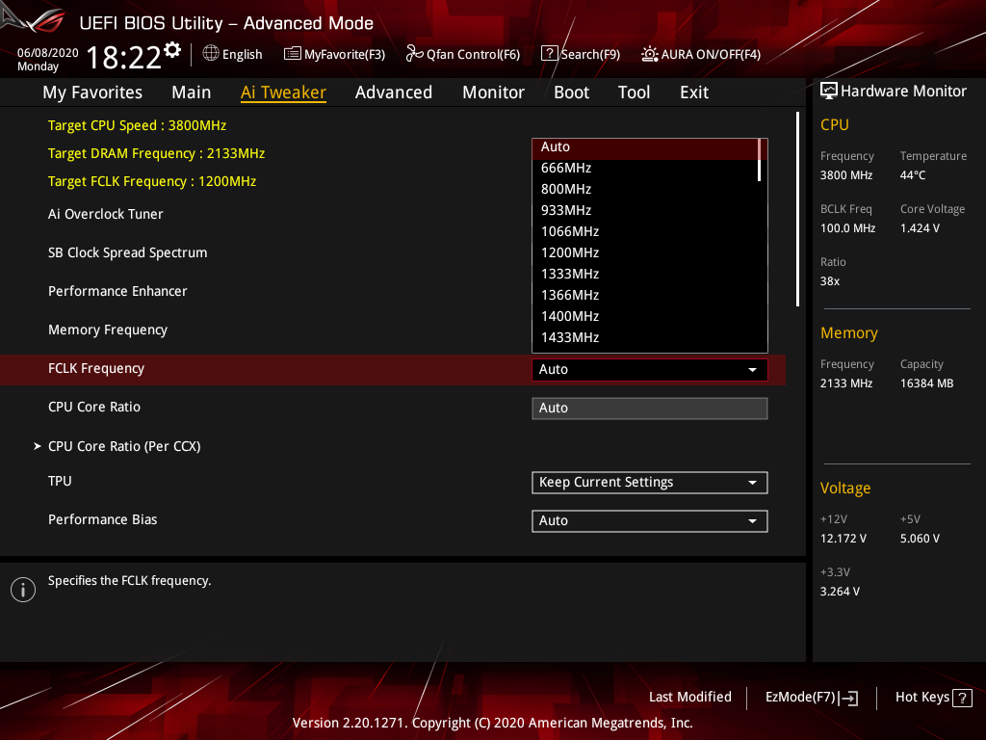This screenshot has height=740, width=986.
Task: Pick 1433MHz FCLK option
Action: [x=645, y=337]
